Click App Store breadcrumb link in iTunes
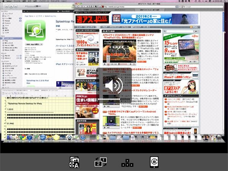This screenshot has height=171, width=228. coord(29,16)
